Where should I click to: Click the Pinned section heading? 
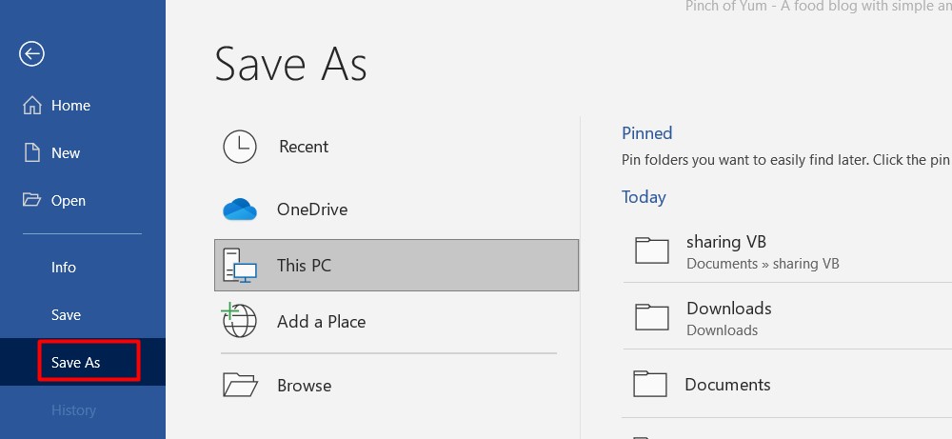(647, 133)
